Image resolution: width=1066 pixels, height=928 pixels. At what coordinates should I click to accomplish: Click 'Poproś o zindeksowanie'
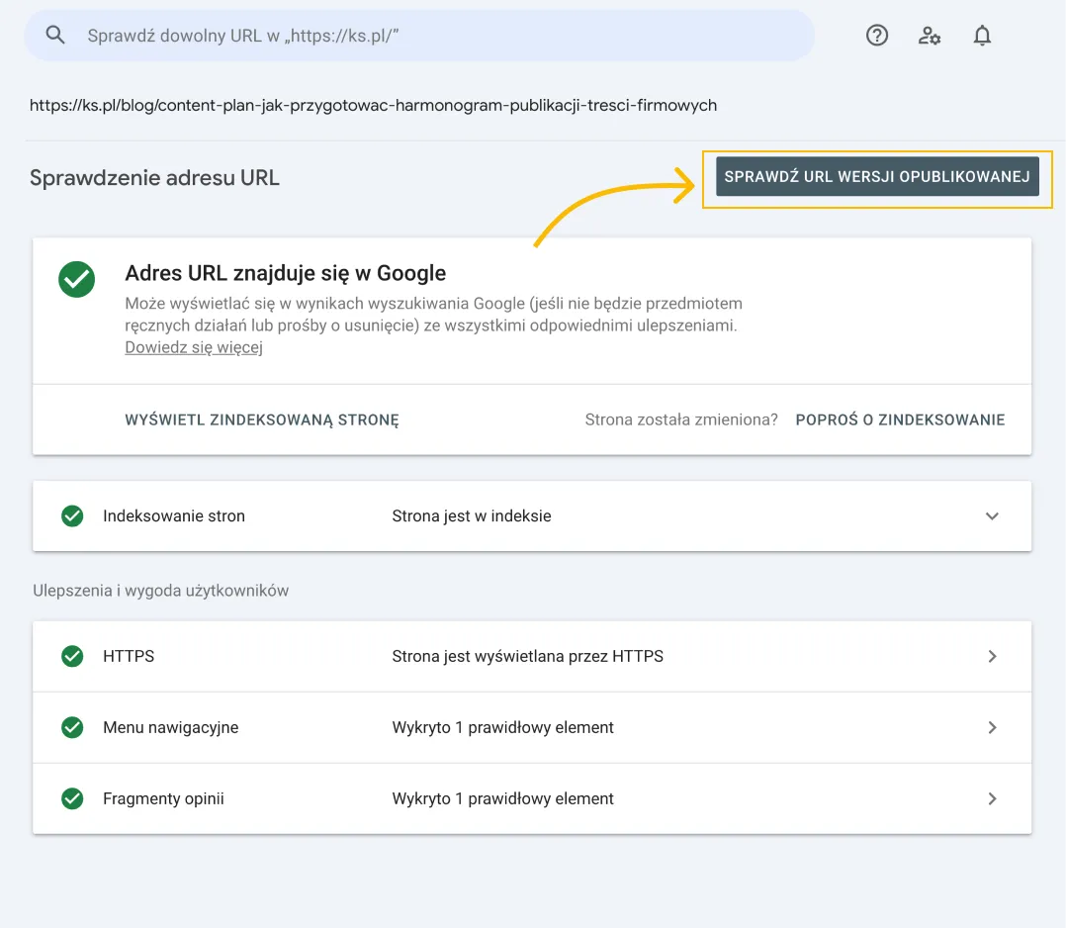(x=900, y=419)
